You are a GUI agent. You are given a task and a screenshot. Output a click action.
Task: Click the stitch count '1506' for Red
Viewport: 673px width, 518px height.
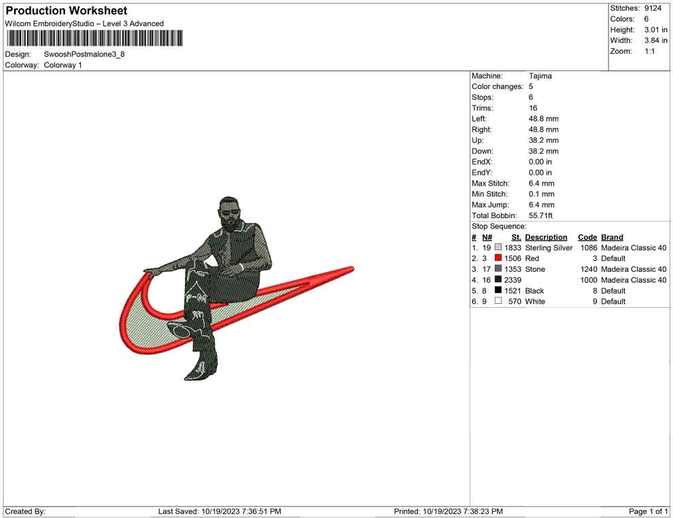[513, 258]
